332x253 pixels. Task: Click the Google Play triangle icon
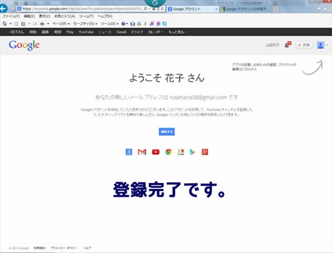(x=192, y=152)
